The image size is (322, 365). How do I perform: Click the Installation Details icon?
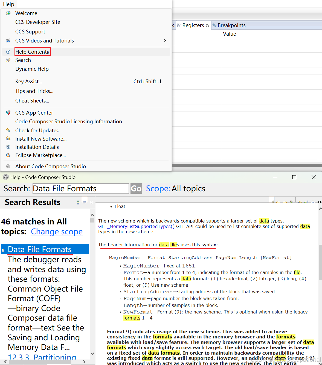coord(8,147)
